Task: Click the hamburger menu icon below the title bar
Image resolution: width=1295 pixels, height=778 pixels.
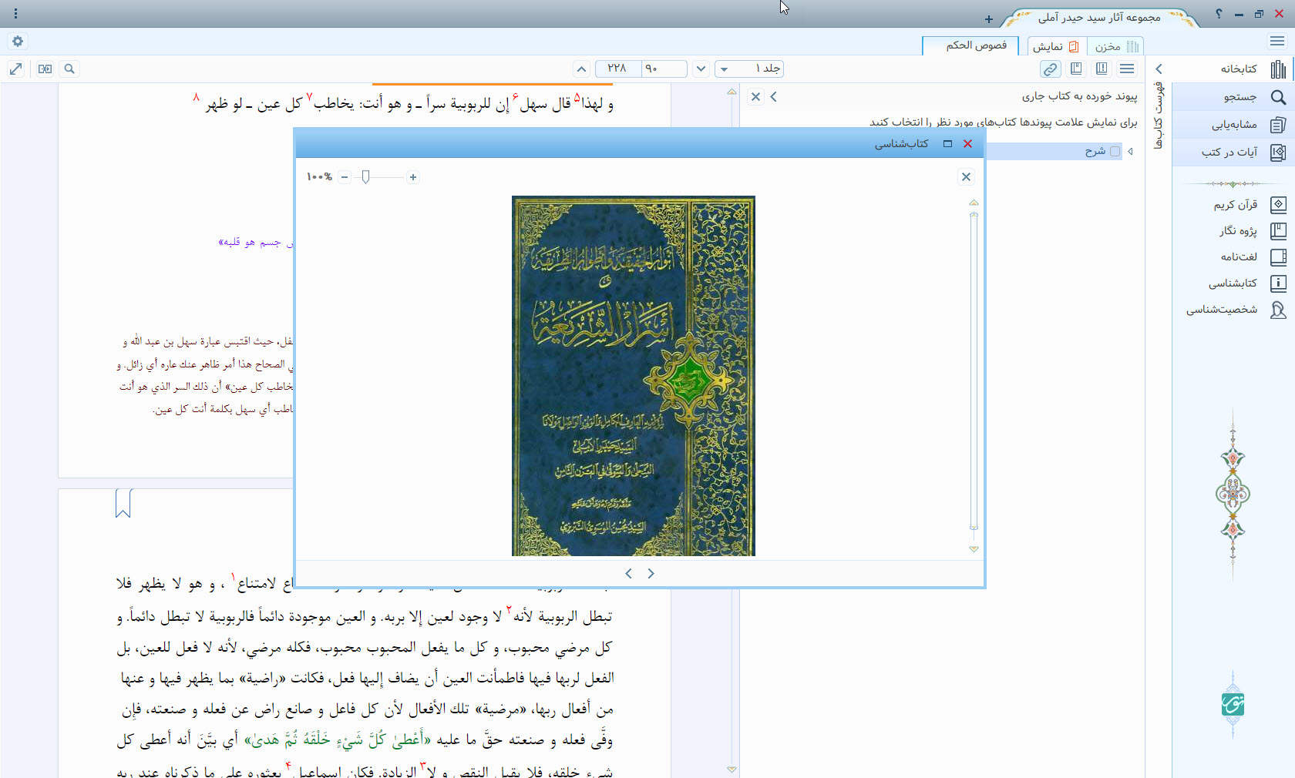Action: click(x=1276, y=41)
